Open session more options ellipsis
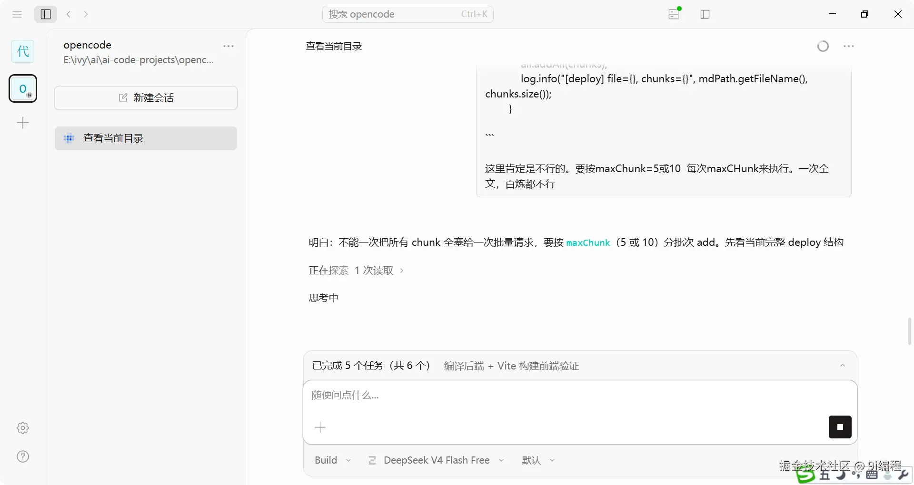Screen dimensions: 914x485 (848, 46)
